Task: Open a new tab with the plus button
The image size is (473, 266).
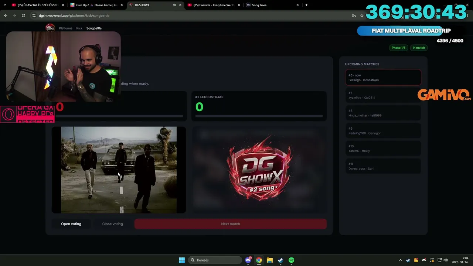Action: coord(306,5)
